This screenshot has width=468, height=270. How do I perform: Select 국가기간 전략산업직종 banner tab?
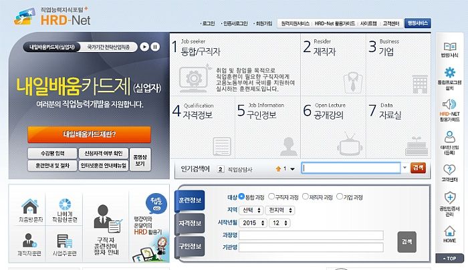(x=108, y=47)
